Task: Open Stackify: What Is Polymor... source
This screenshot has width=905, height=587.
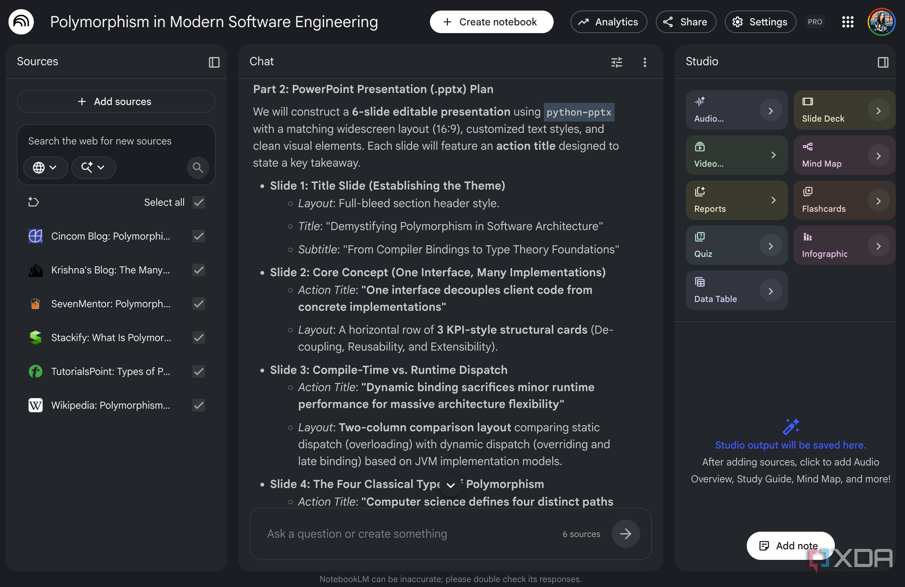Action: (x=111, y=338)
